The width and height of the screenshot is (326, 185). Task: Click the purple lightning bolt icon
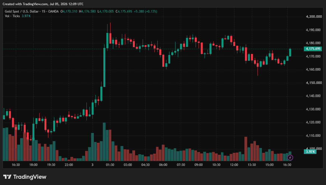tap(290, 157)
